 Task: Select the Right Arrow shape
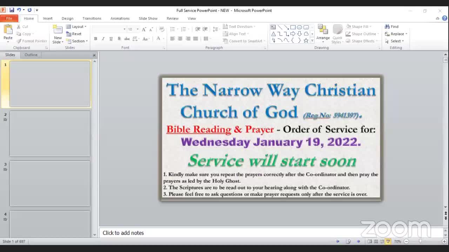pos(293,34)
